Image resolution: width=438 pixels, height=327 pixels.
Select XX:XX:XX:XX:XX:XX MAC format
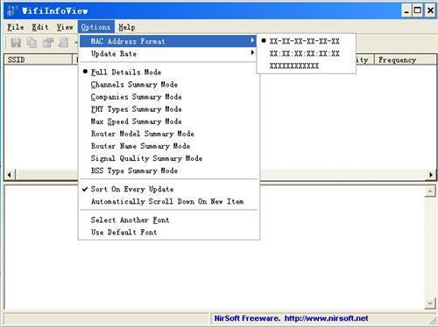coord(306,53)
